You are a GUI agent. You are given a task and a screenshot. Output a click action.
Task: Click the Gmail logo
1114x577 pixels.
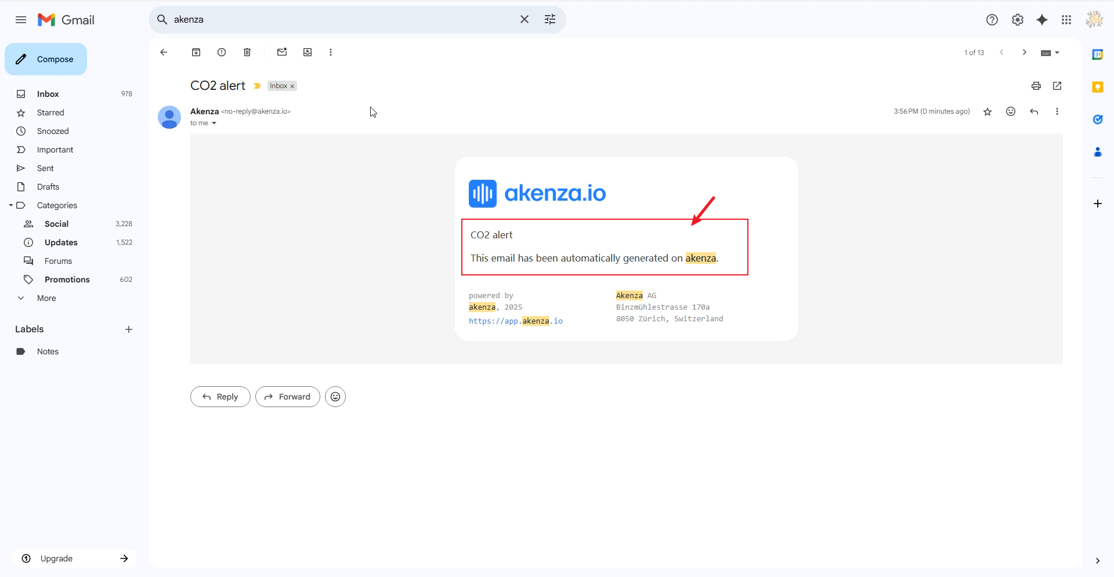coord(66,20)
